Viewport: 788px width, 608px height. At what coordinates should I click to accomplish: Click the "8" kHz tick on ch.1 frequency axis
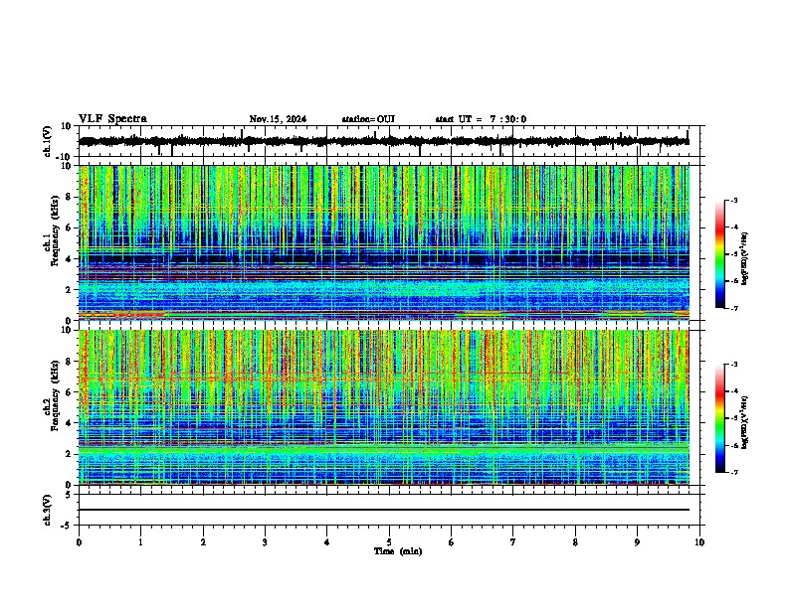click(69, 197)
